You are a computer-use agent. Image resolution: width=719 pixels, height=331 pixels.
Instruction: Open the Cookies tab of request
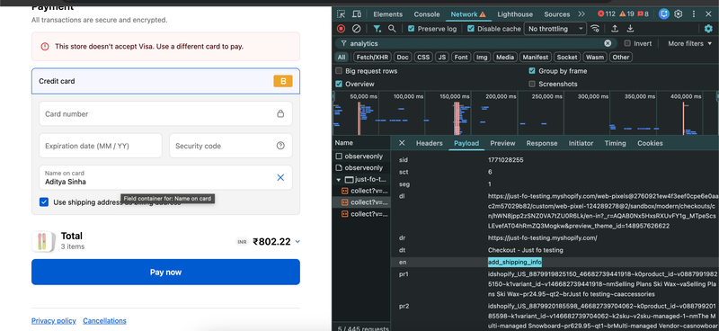pos(650,143)
